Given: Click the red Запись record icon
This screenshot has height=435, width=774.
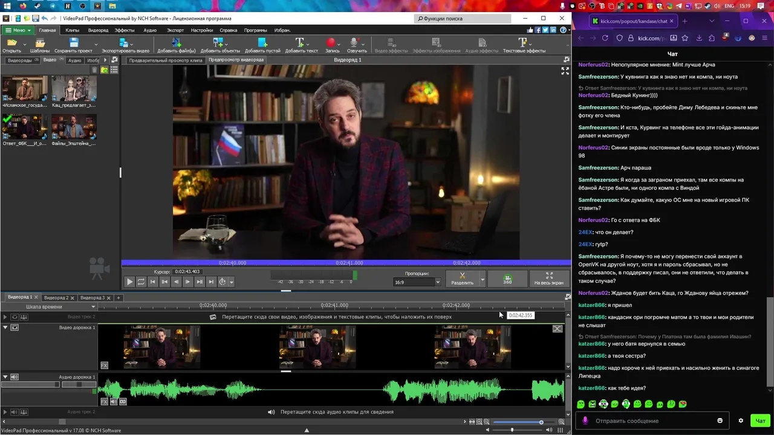Looking at the screenshot, I should [x=331, y=43].
